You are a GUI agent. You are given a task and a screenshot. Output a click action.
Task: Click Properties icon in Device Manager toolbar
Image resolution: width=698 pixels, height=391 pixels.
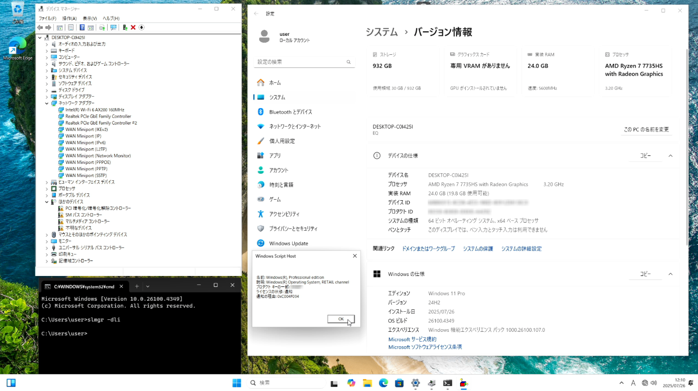[71, 27]
